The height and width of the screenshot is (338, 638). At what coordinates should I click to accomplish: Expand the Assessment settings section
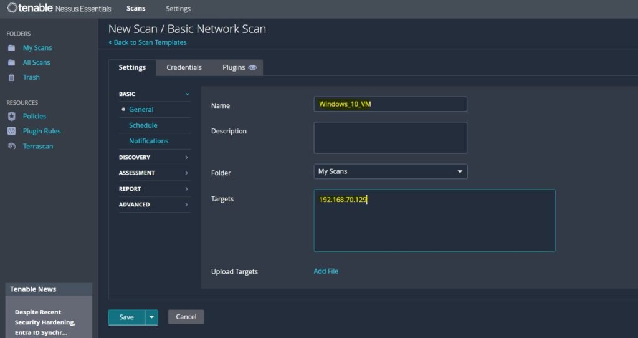pyautogui.click(x=155, y=173)
